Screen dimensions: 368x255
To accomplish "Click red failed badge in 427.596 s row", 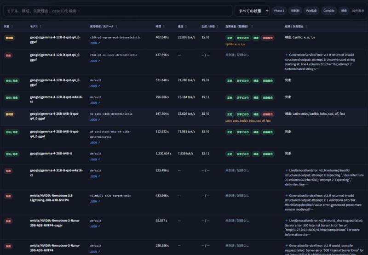I will (x=8, y=56).
